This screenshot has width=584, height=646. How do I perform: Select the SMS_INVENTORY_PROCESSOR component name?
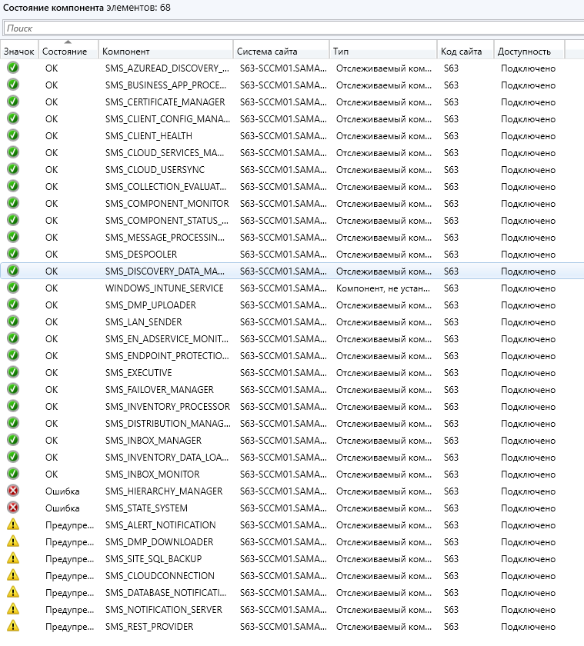point(167,407)
